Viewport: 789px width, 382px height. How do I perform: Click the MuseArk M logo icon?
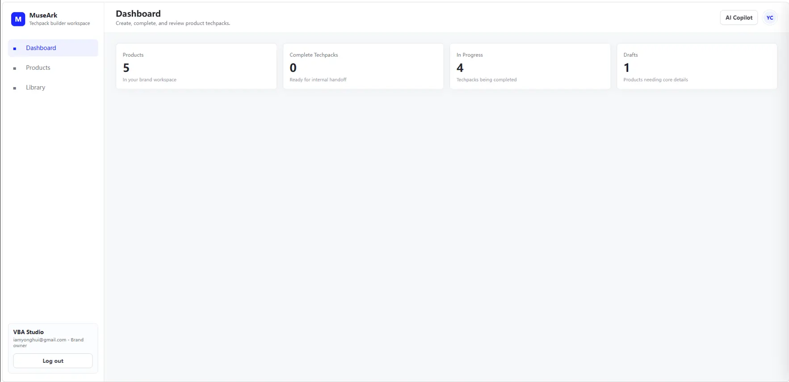18,19
